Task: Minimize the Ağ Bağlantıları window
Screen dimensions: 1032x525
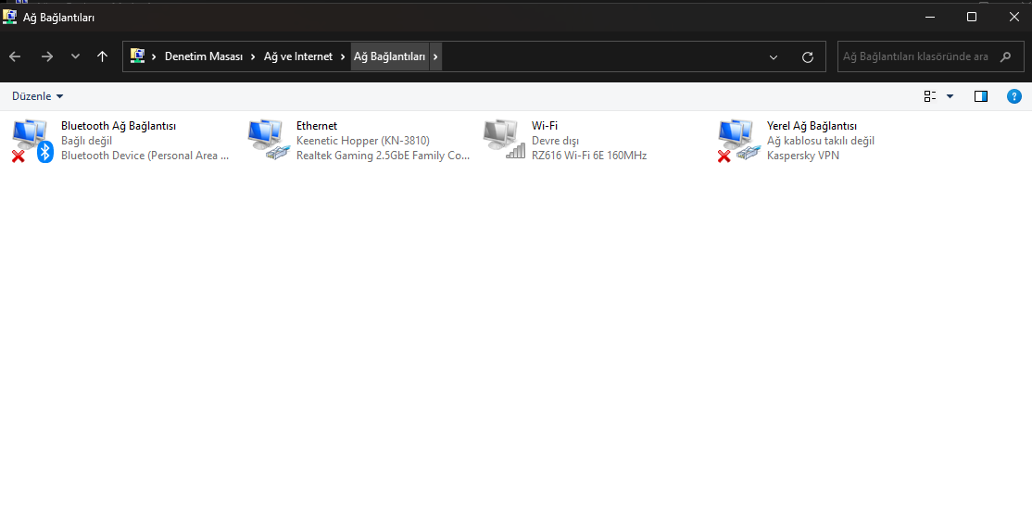Action: click(929, 17)
